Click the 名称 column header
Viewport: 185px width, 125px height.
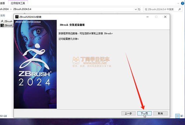[3, 16]
